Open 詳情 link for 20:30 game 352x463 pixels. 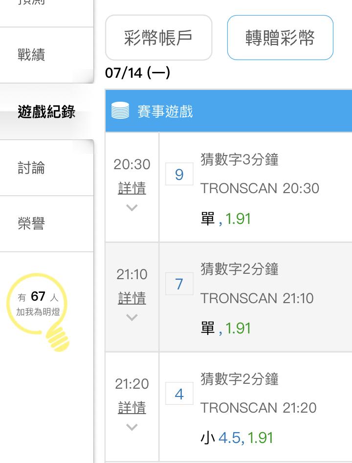tap(132, 188)
